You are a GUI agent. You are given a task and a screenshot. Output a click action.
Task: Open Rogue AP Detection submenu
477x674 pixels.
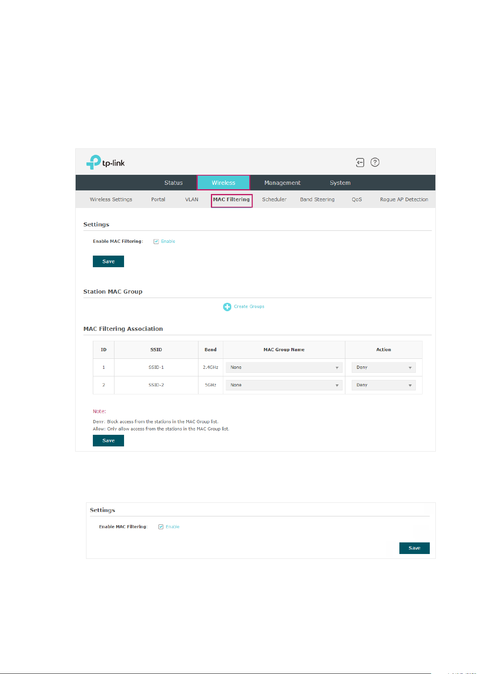click(404, 200)
